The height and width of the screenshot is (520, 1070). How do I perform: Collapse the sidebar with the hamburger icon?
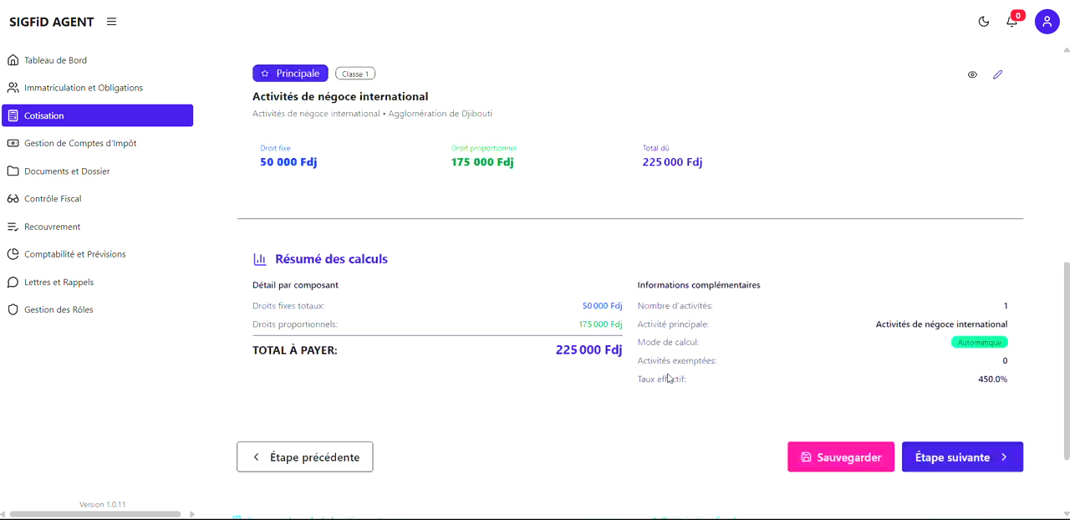[x=111, y=22]
